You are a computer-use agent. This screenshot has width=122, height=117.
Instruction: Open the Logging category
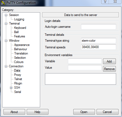coord(19,19)
